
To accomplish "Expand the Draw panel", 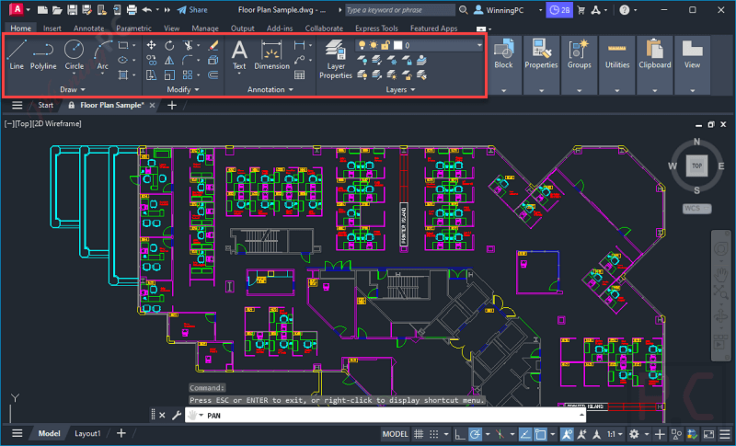I will 73,89.
